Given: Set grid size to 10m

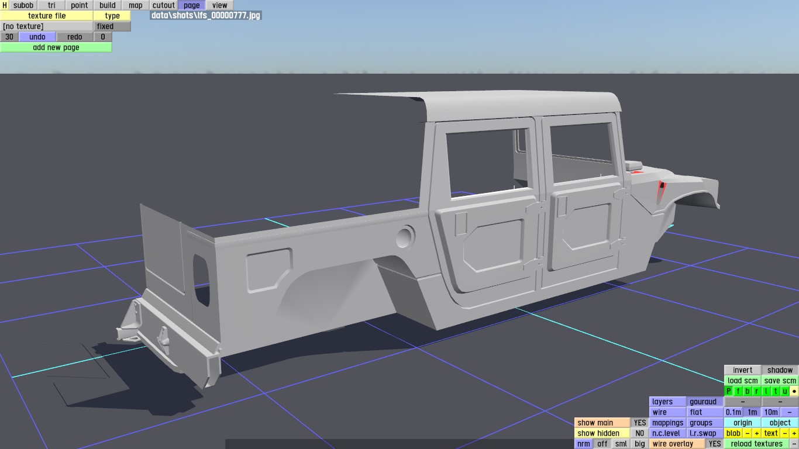Looking at the screenshot, I should pyautogui.click(x=771, y=412).
